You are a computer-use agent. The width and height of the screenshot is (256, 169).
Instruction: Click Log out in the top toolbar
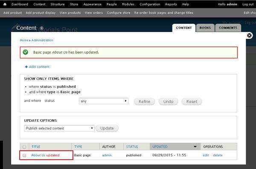point(248,4)
